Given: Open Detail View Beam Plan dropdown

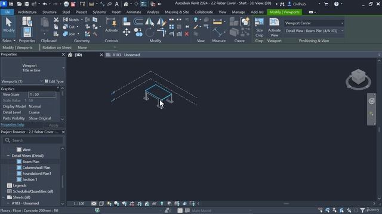Looking at the screenshot, I should point(314,31).
